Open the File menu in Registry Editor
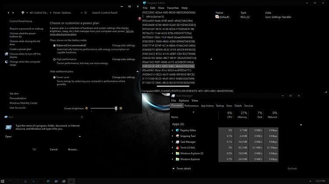The image size is (329, 184). click(x=145, y=8)
